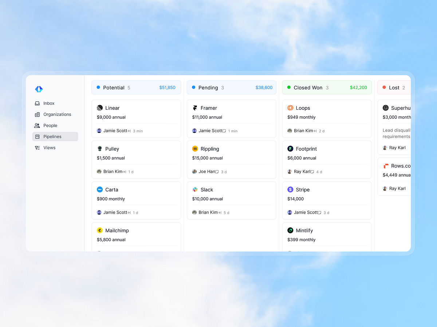Click the Pulley company logo

[100, 149]
